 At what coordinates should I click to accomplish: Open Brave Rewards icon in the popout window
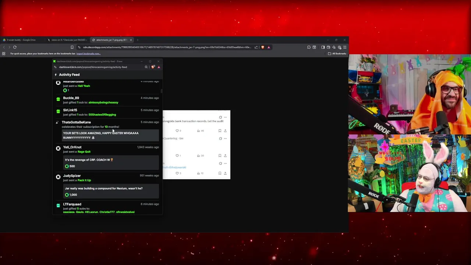pyautogui.click(x=159, y=67)
